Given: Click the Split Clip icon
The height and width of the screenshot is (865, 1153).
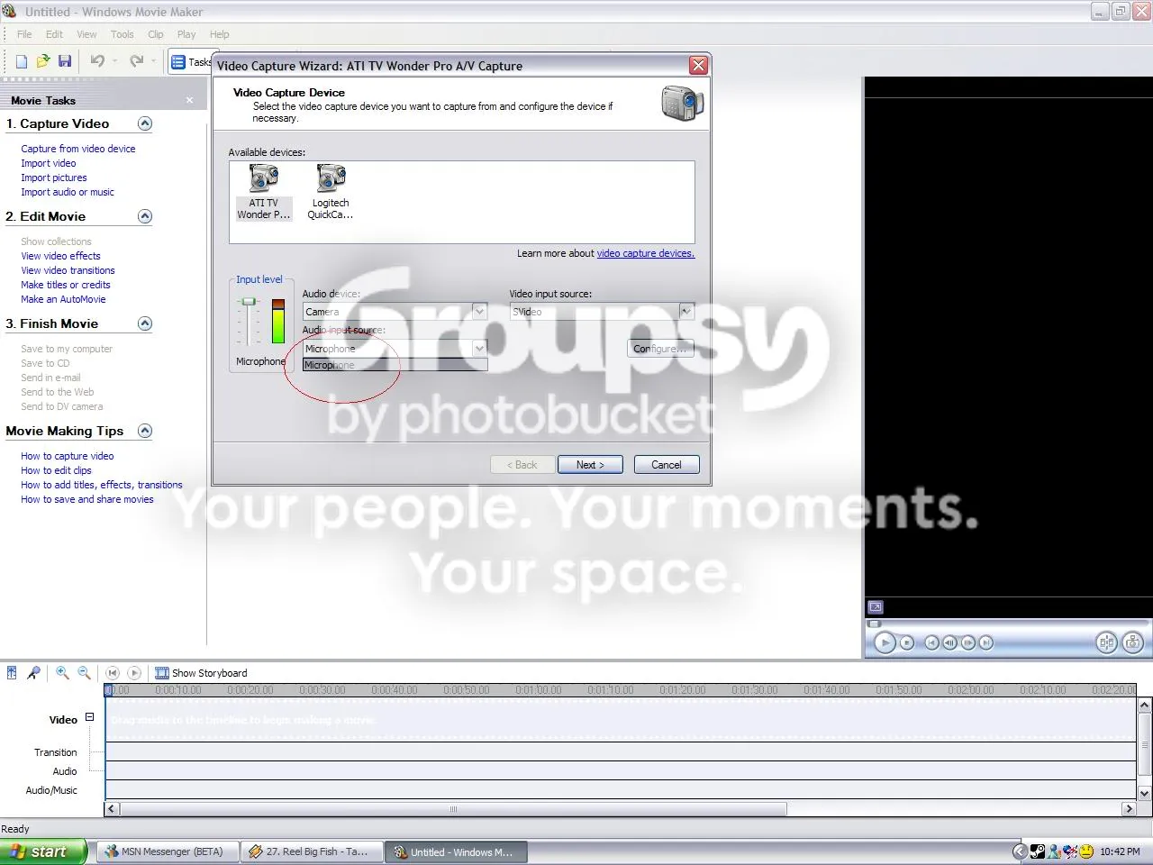Looking at the screenshot, I should [x=1106, y=642].
